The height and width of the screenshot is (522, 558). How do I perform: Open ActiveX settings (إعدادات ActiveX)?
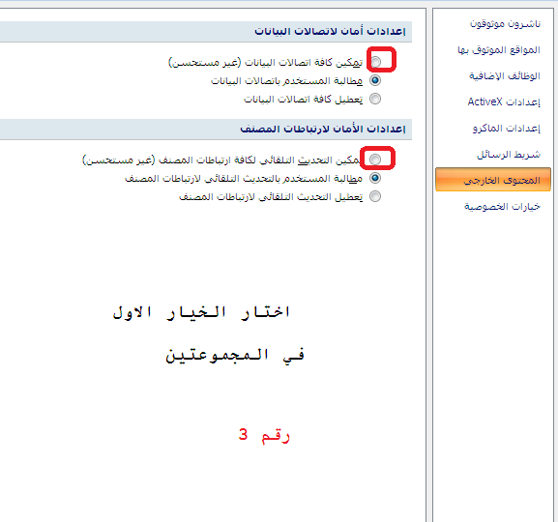click(x=504, y=102)
